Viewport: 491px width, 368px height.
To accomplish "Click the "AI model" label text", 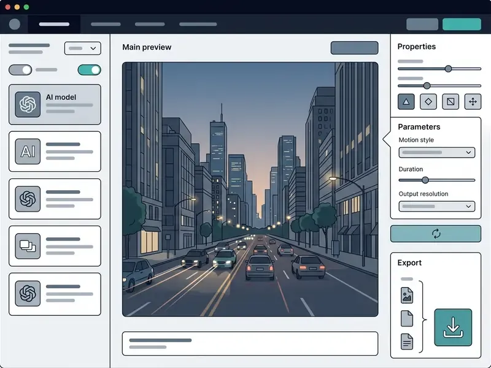I will tap(61, 98).
